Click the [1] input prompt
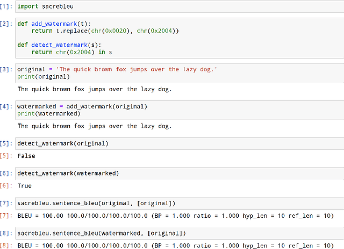Screen dimensions: 344x249 (x=5, y=6)
